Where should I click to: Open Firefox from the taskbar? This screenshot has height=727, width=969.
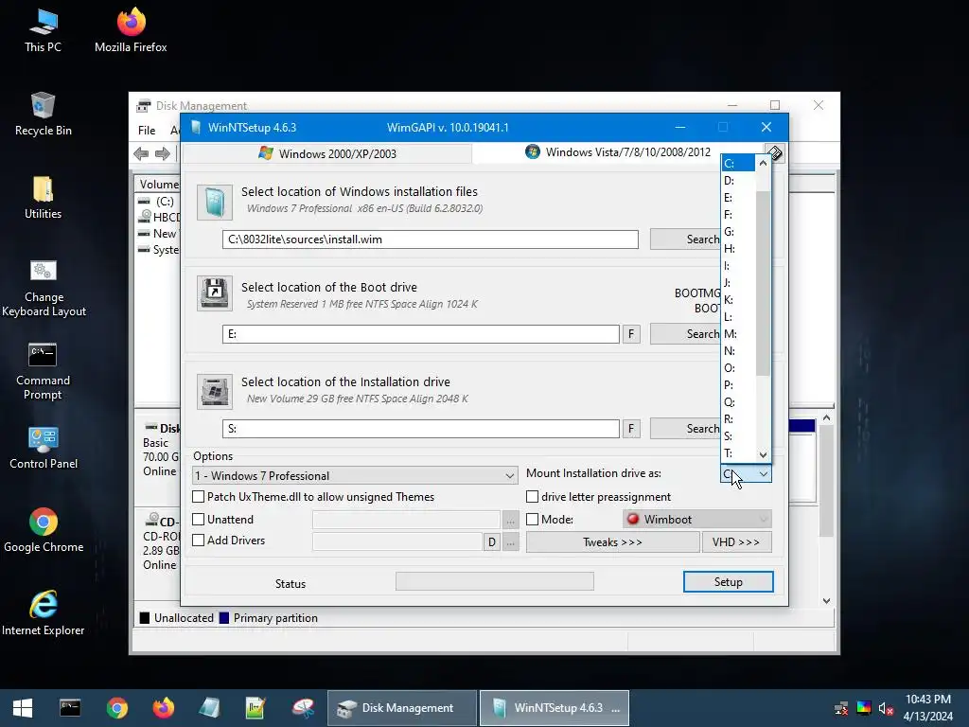[x=163, y=708]
